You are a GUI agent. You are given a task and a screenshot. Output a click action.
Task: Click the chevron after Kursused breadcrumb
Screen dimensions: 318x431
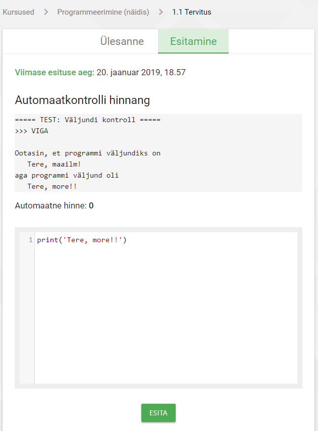[46, 12]
